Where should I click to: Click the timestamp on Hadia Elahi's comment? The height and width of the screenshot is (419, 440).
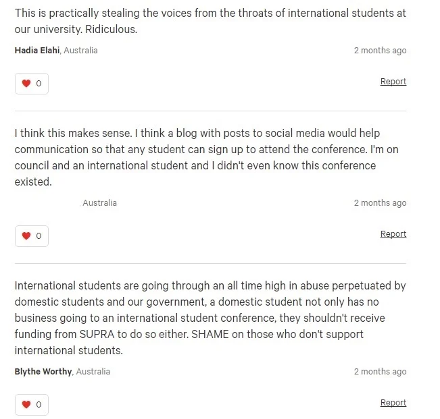click(x=380, y=51)
